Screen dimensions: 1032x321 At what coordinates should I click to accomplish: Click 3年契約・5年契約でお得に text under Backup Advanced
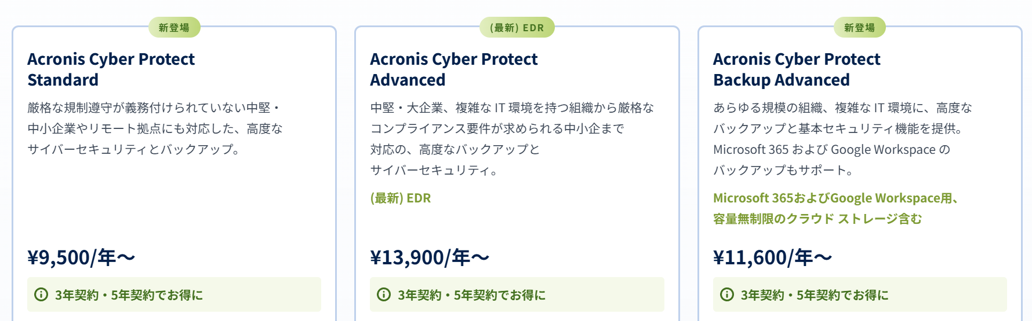pyautogui.click(x=814, y=295)
